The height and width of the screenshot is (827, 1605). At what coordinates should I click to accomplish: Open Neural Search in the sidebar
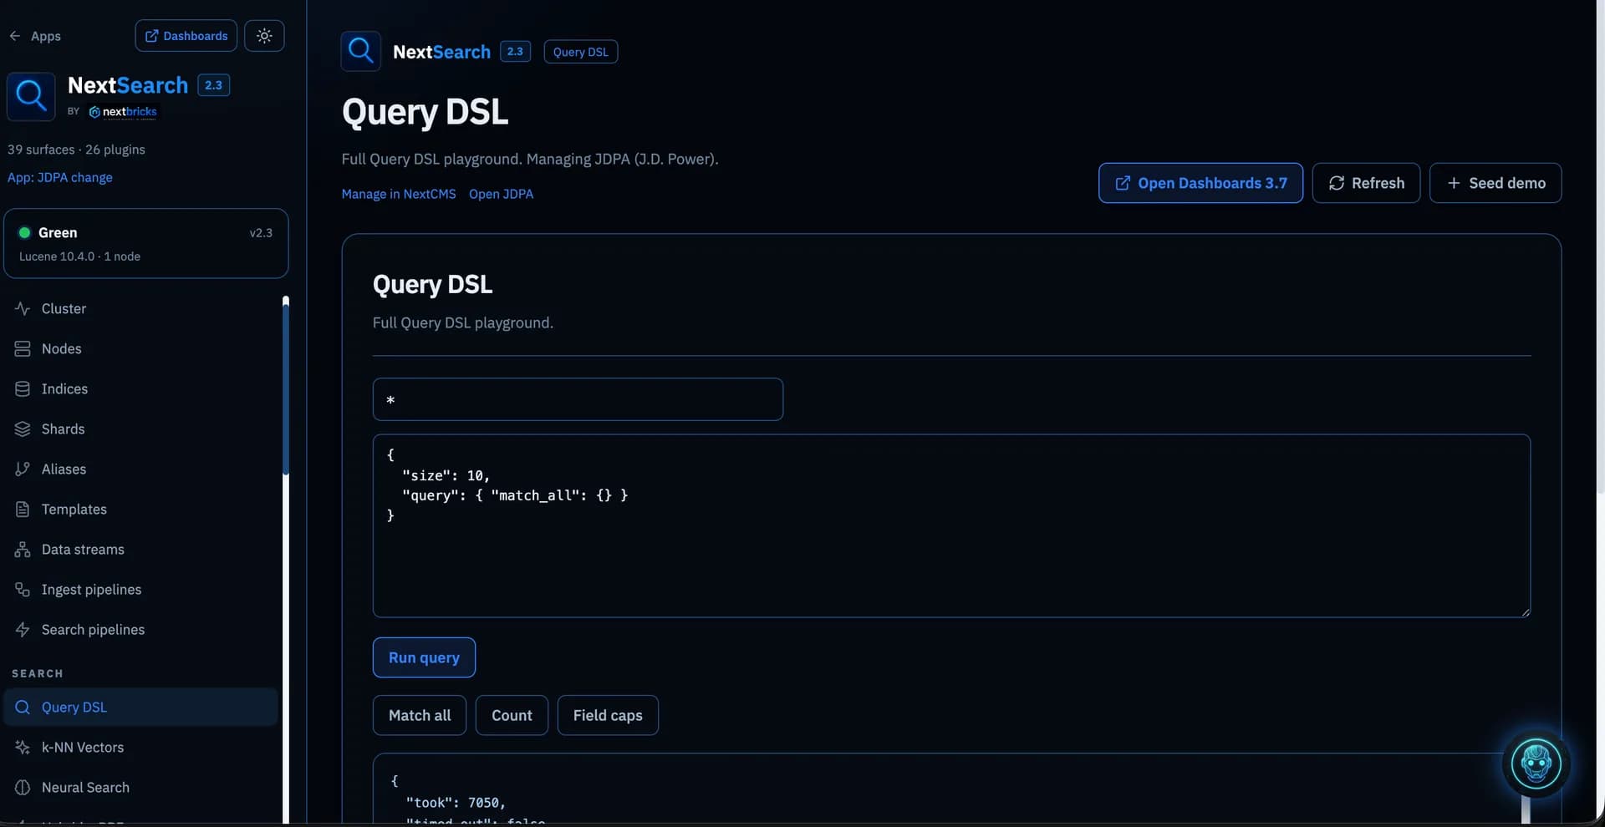[x=140, y=787]
